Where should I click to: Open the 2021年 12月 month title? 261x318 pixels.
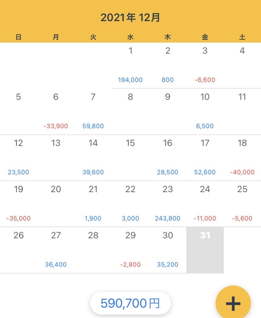coord(130,18)
